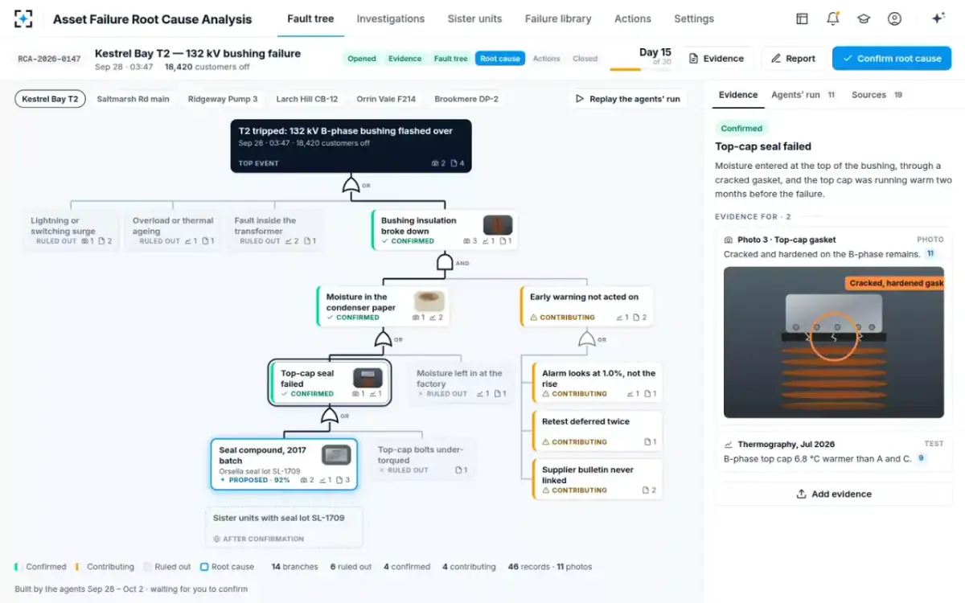Image resolution: width=965 pixels, height=603 pixels.
Task: Jump to the Opened stage
Action: pos(362,59)
